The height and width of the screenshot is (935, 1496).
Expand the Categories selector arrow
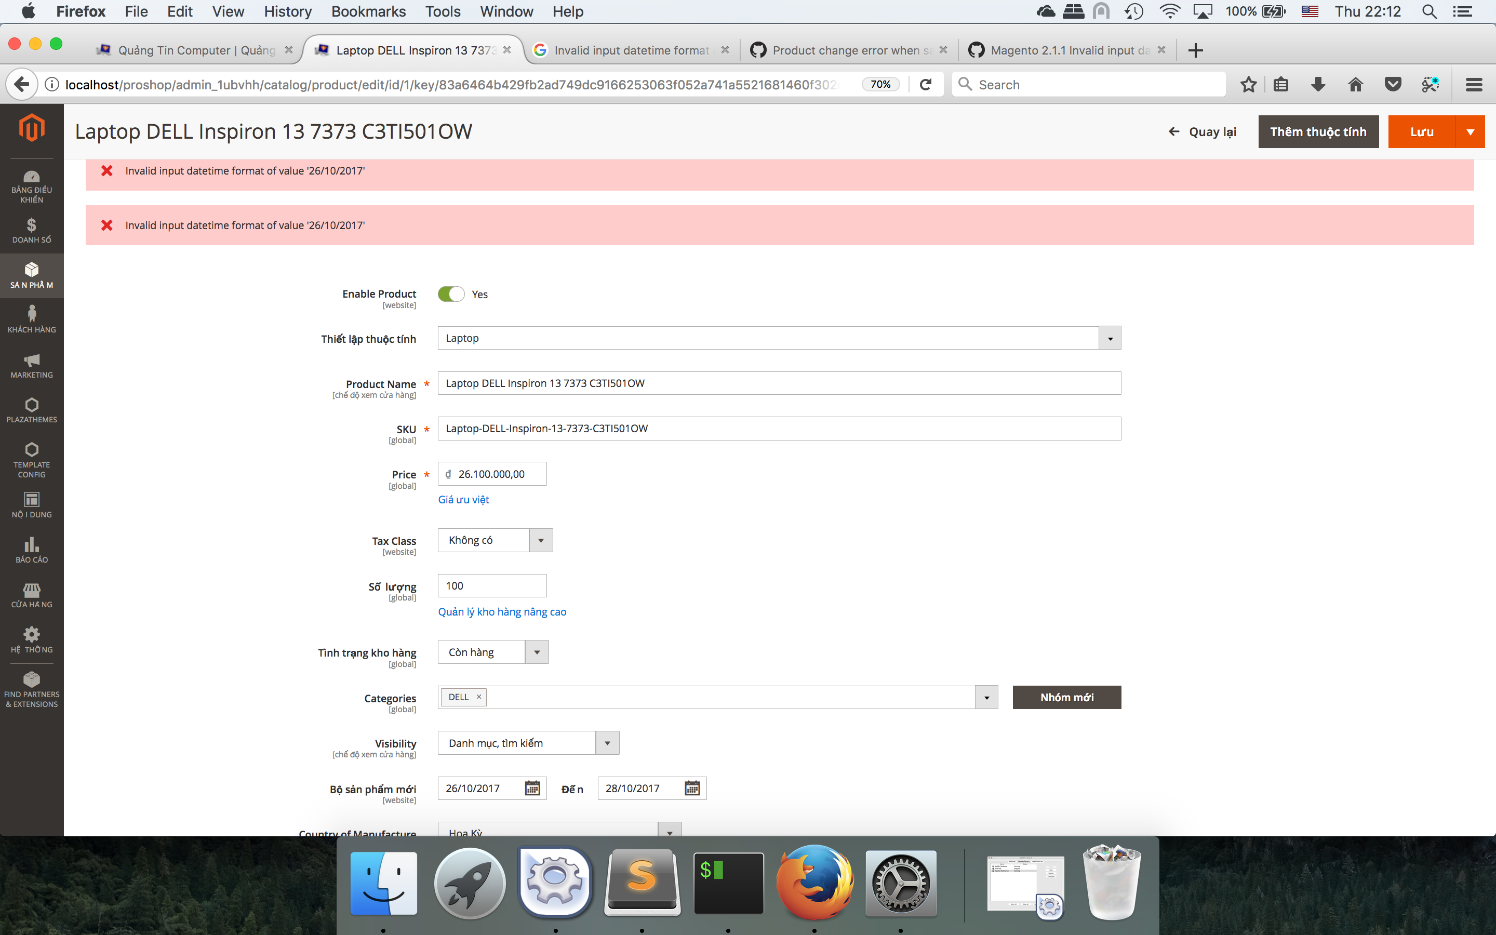point(986,697)
